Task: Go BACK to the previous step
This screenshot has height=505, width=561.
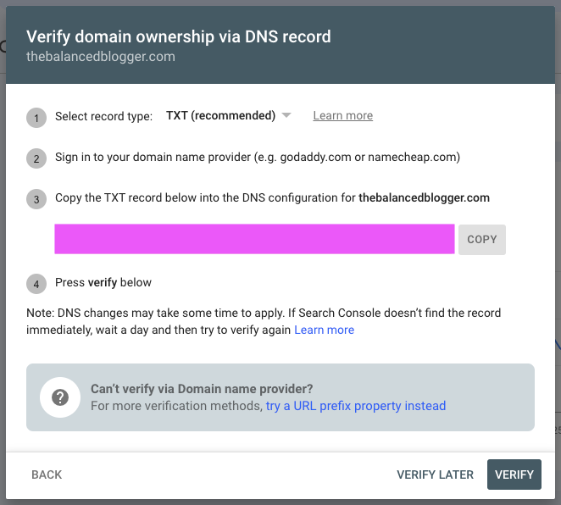Action: [47, 474]
